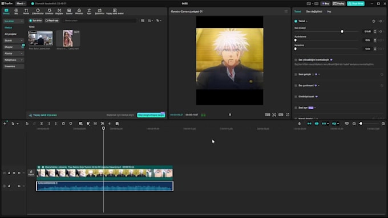Open the Menü dropdown in title bar
Image resolution: width=388 pixels, height=218 pixels.
pos(21,3)
